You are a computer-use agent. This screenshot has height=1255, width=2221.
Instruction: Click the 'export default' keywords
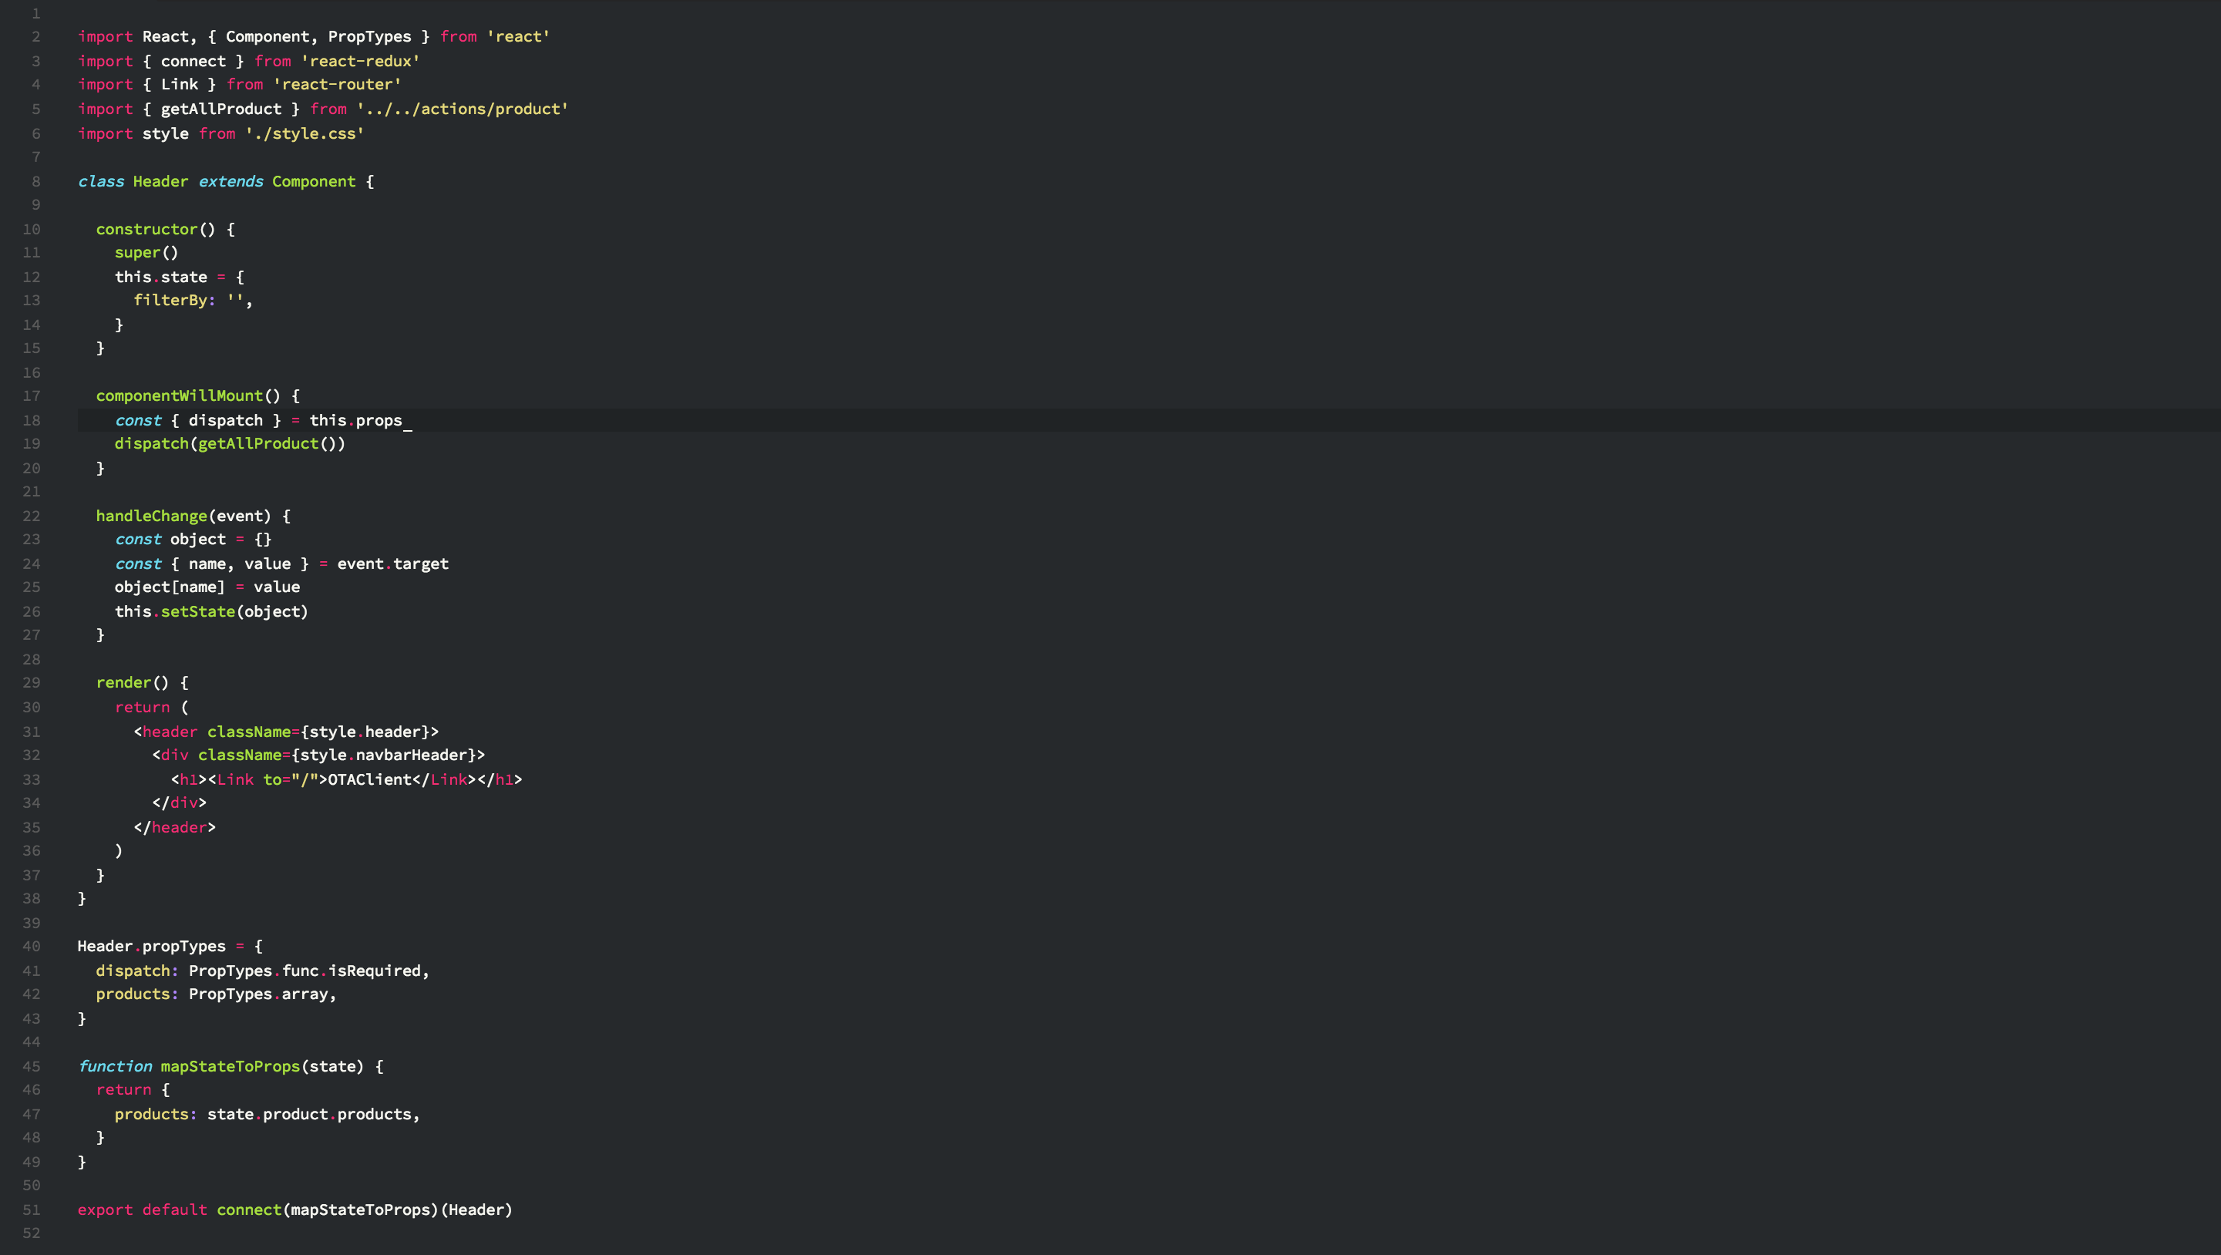click(x=143, y=1210)
